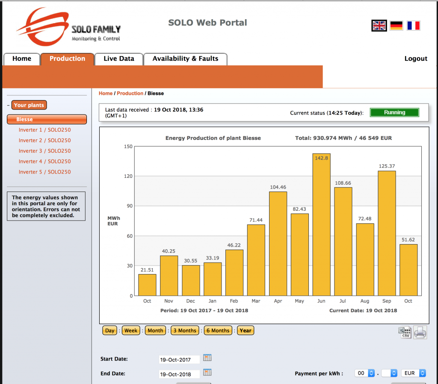438x384 pixels.
Task: Open the Availability & Faults tab
Action: 185,59
